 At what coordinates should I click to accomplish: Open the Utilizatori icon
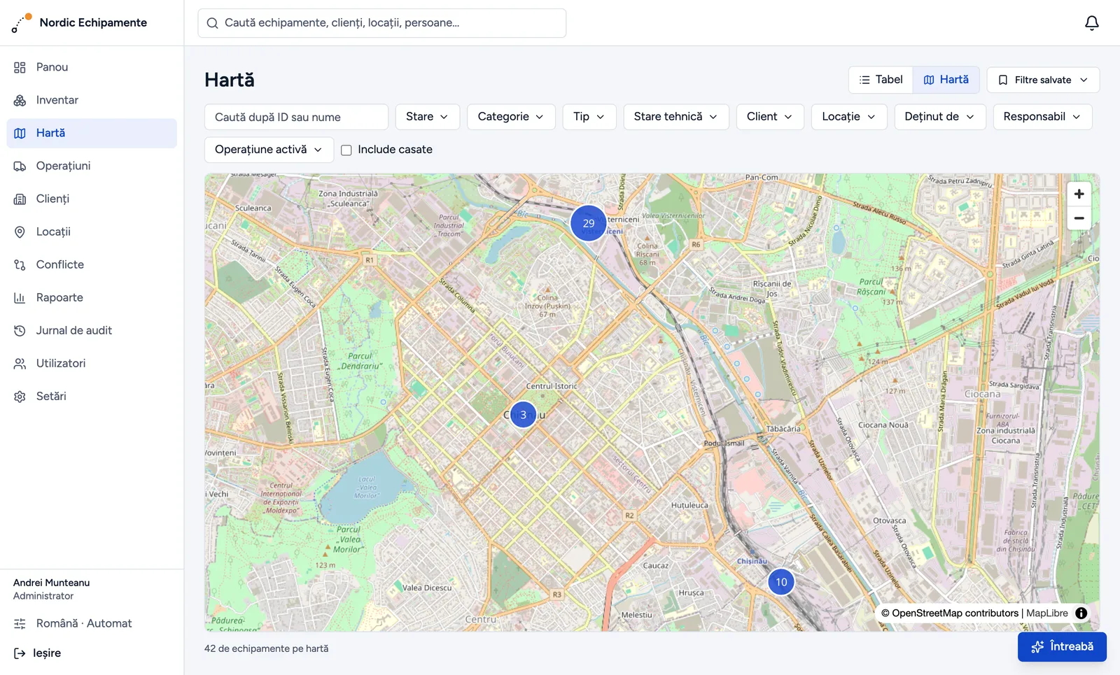[20, 363]
